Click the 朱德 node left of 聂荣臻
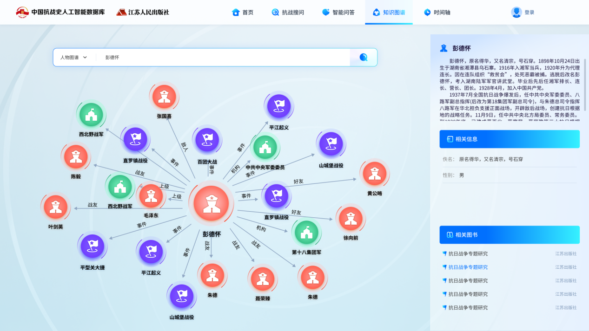This screenshot has width=589, height=331. pos(212,275)
